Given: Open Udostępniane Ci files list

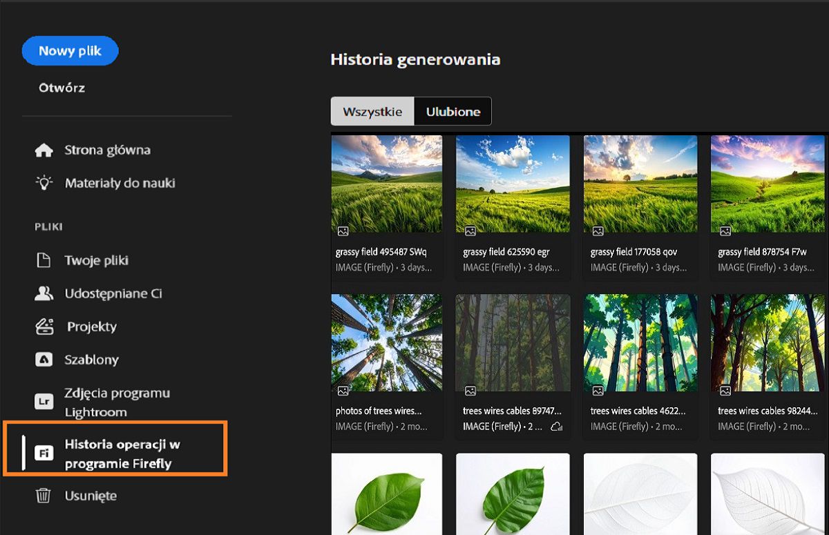Looking at the screenshot, I should click(x=113, y=293).
